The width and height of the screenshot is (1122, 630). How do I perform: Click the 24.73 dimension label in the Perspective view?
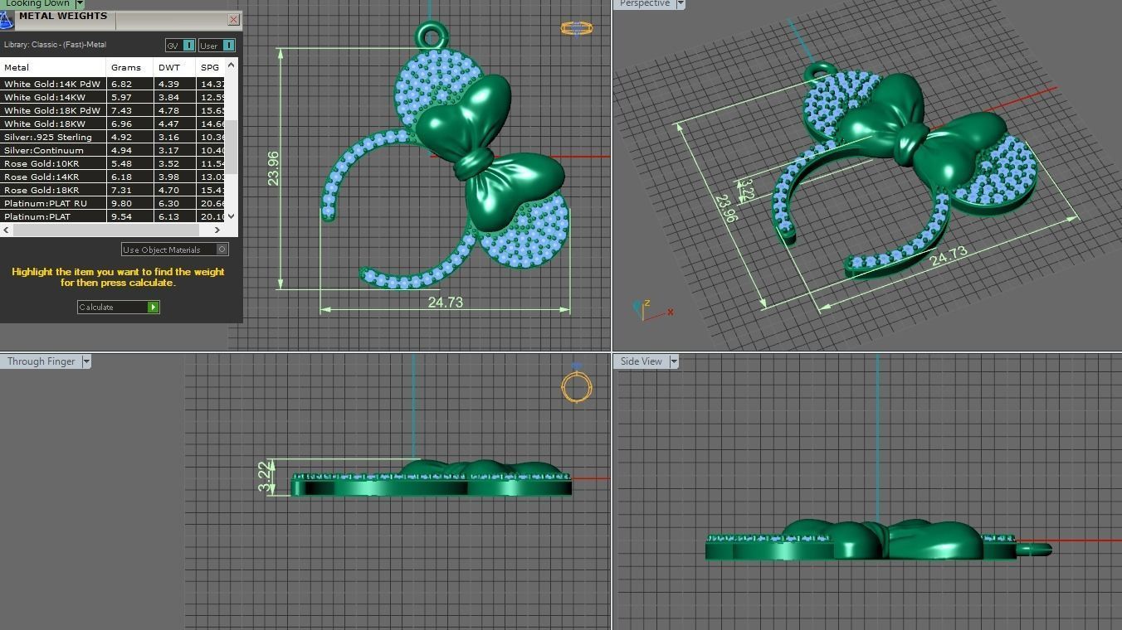point(949,255)
